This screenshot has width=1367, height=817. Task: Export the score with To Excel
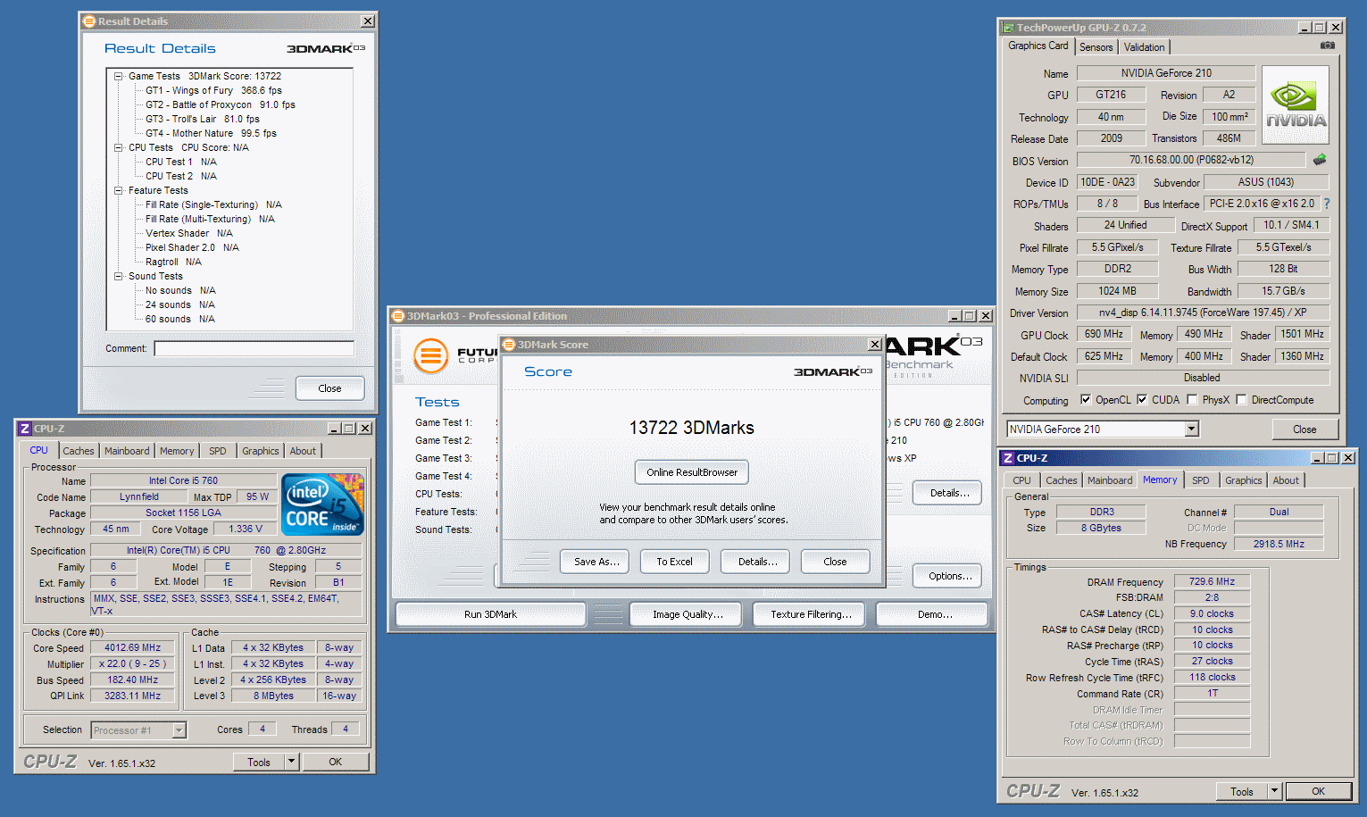(674, 562)
